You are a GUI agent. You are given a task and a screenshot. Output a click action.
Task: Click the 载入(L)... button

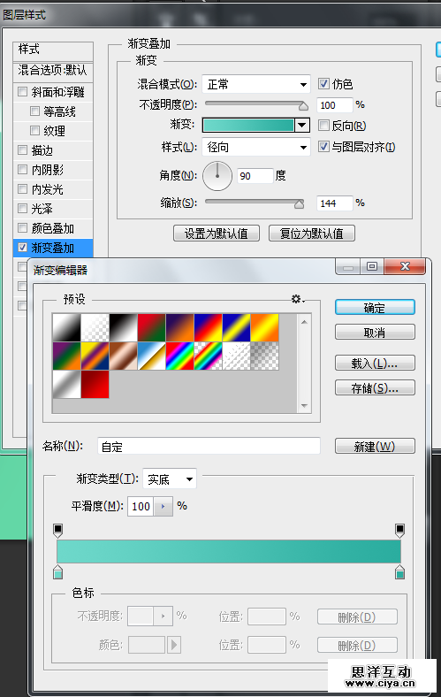375,364
